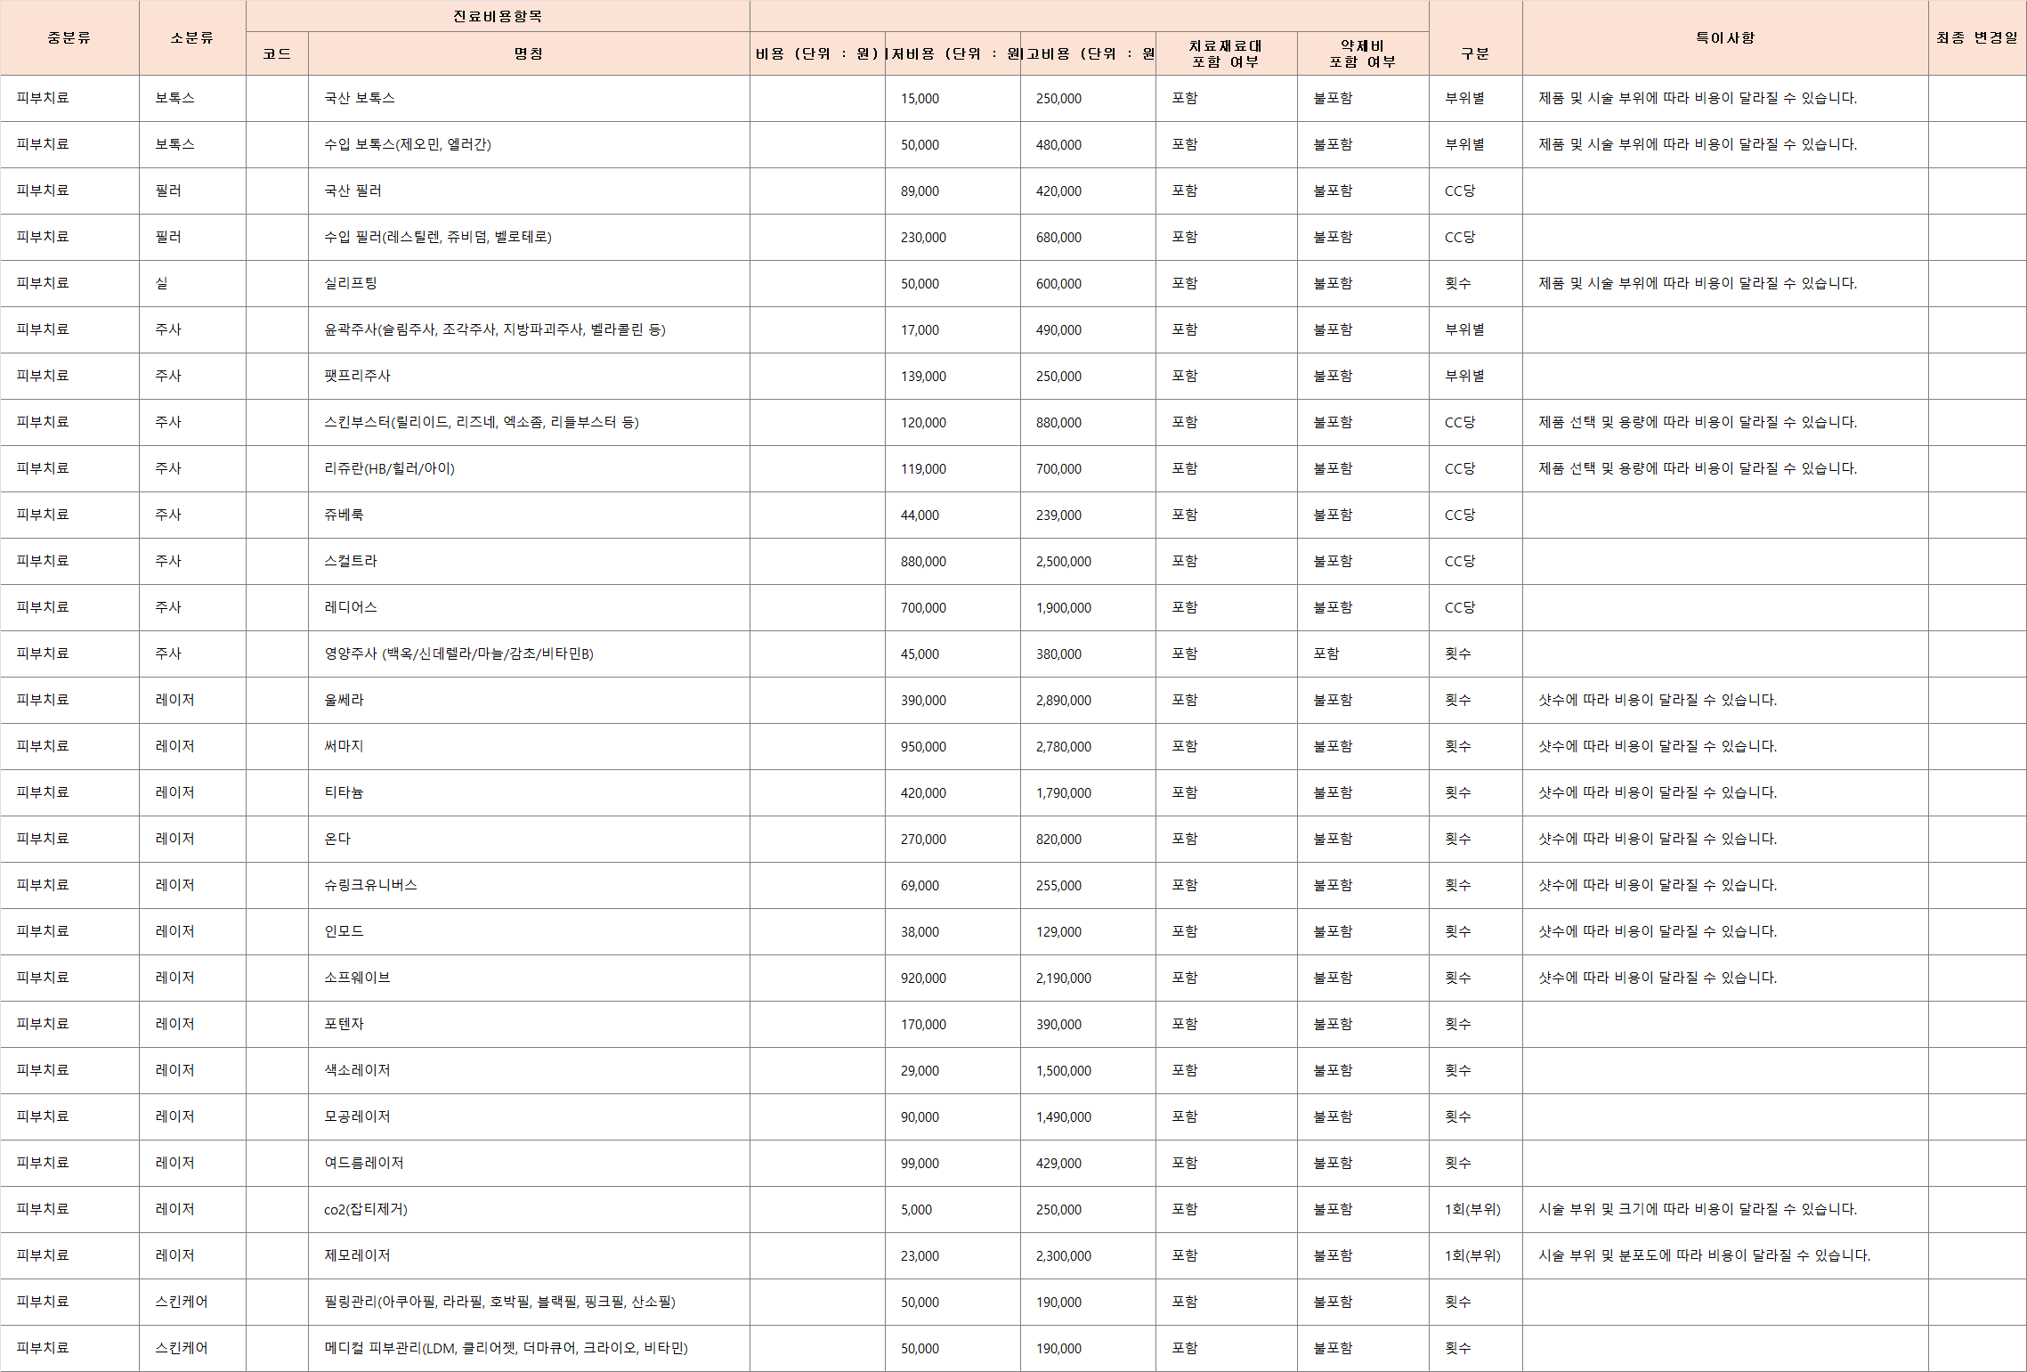
Task: Click the 소분류 column header
Action: pyautogui.click(x=192, y=37)
